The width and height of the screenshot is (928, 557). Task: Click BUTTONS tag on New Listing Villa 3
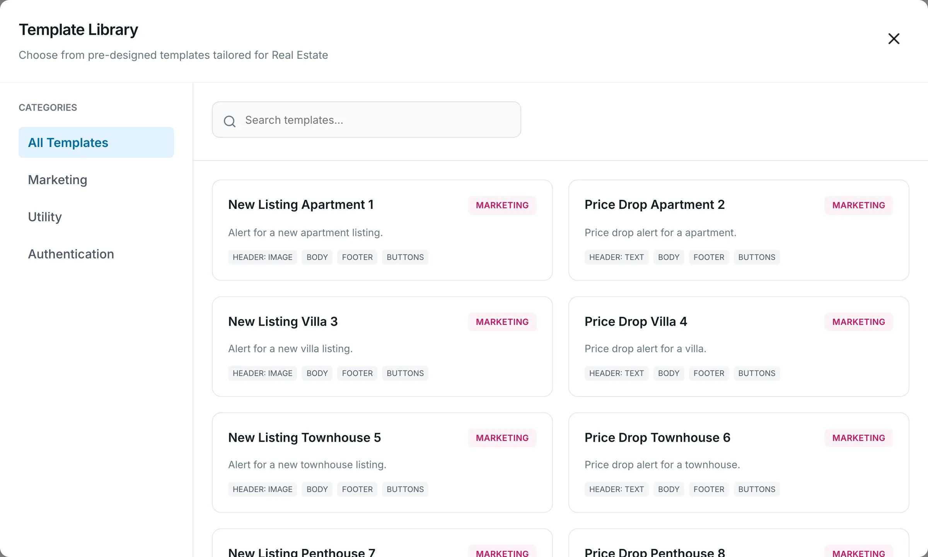pyautogui.click(x=405, y=373)
